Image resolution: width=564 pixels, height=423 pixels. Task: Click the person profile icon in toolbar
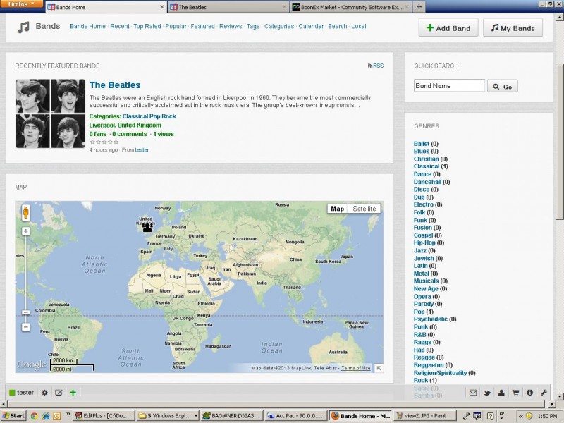click(x=501, y=393)
